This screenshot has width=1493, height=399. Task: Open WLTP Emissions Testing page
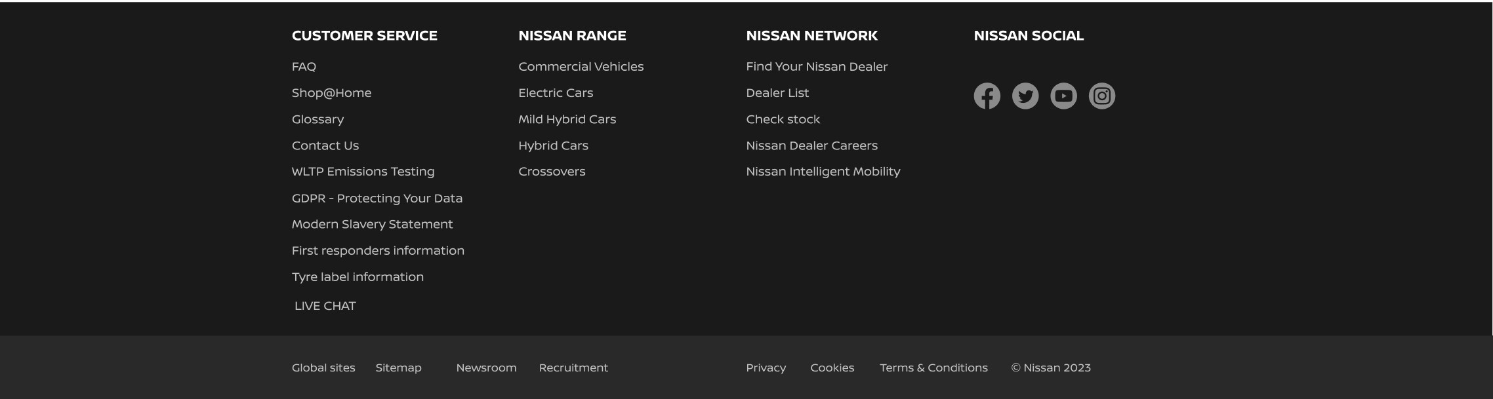[363, 172]
